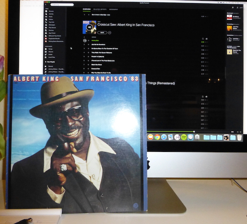Open the user profile icon
The image size is (247, 224).
pos(237,7)
